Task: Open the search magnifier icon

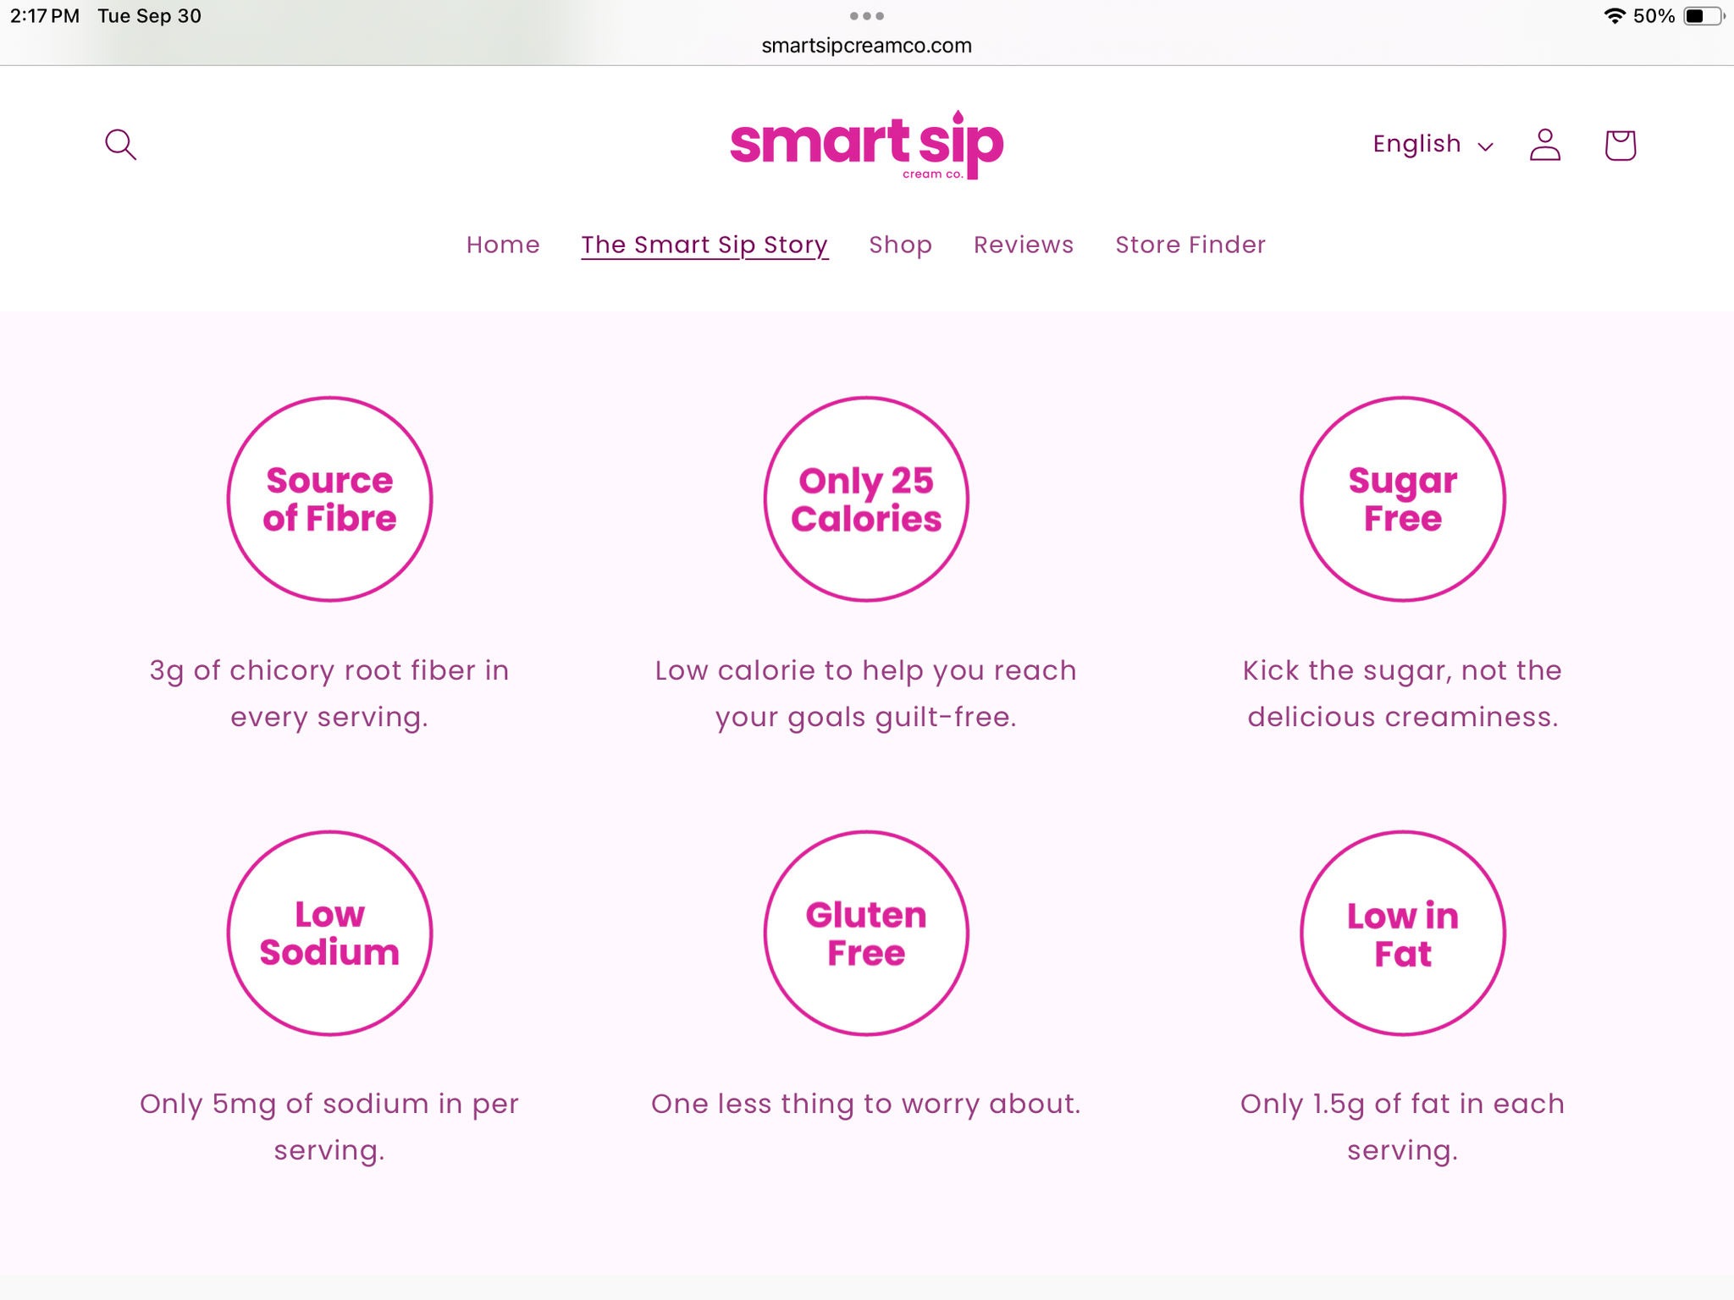Action: 120,145
